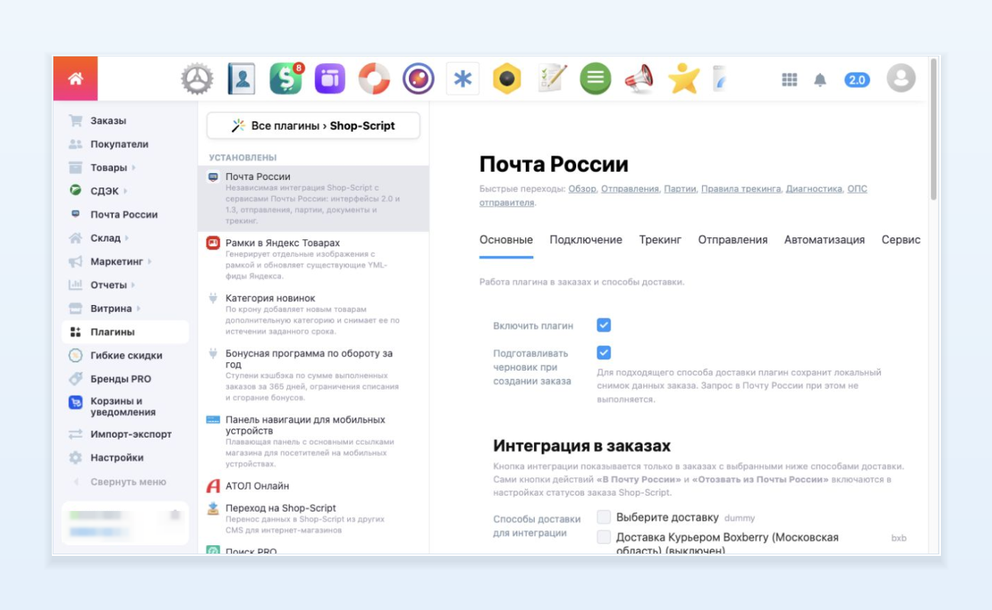This screenshot has height=610, width=992.
Task: Open the lifebuoy support app icon
Action: (375, 79)
